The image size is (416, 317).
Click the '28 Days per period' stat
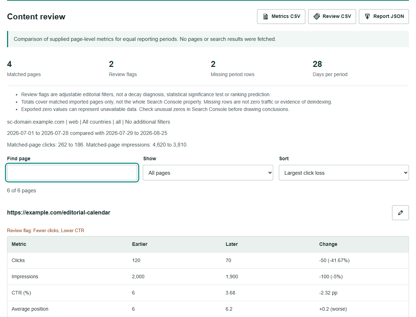click(330, 69)
